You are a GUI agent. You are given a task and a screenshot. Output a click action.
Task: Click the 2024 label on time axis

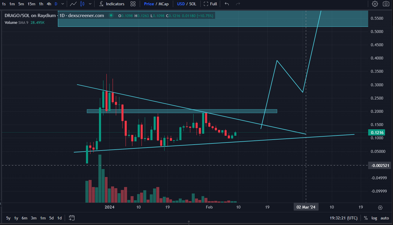pyautogui.click(x=109, y=207)
